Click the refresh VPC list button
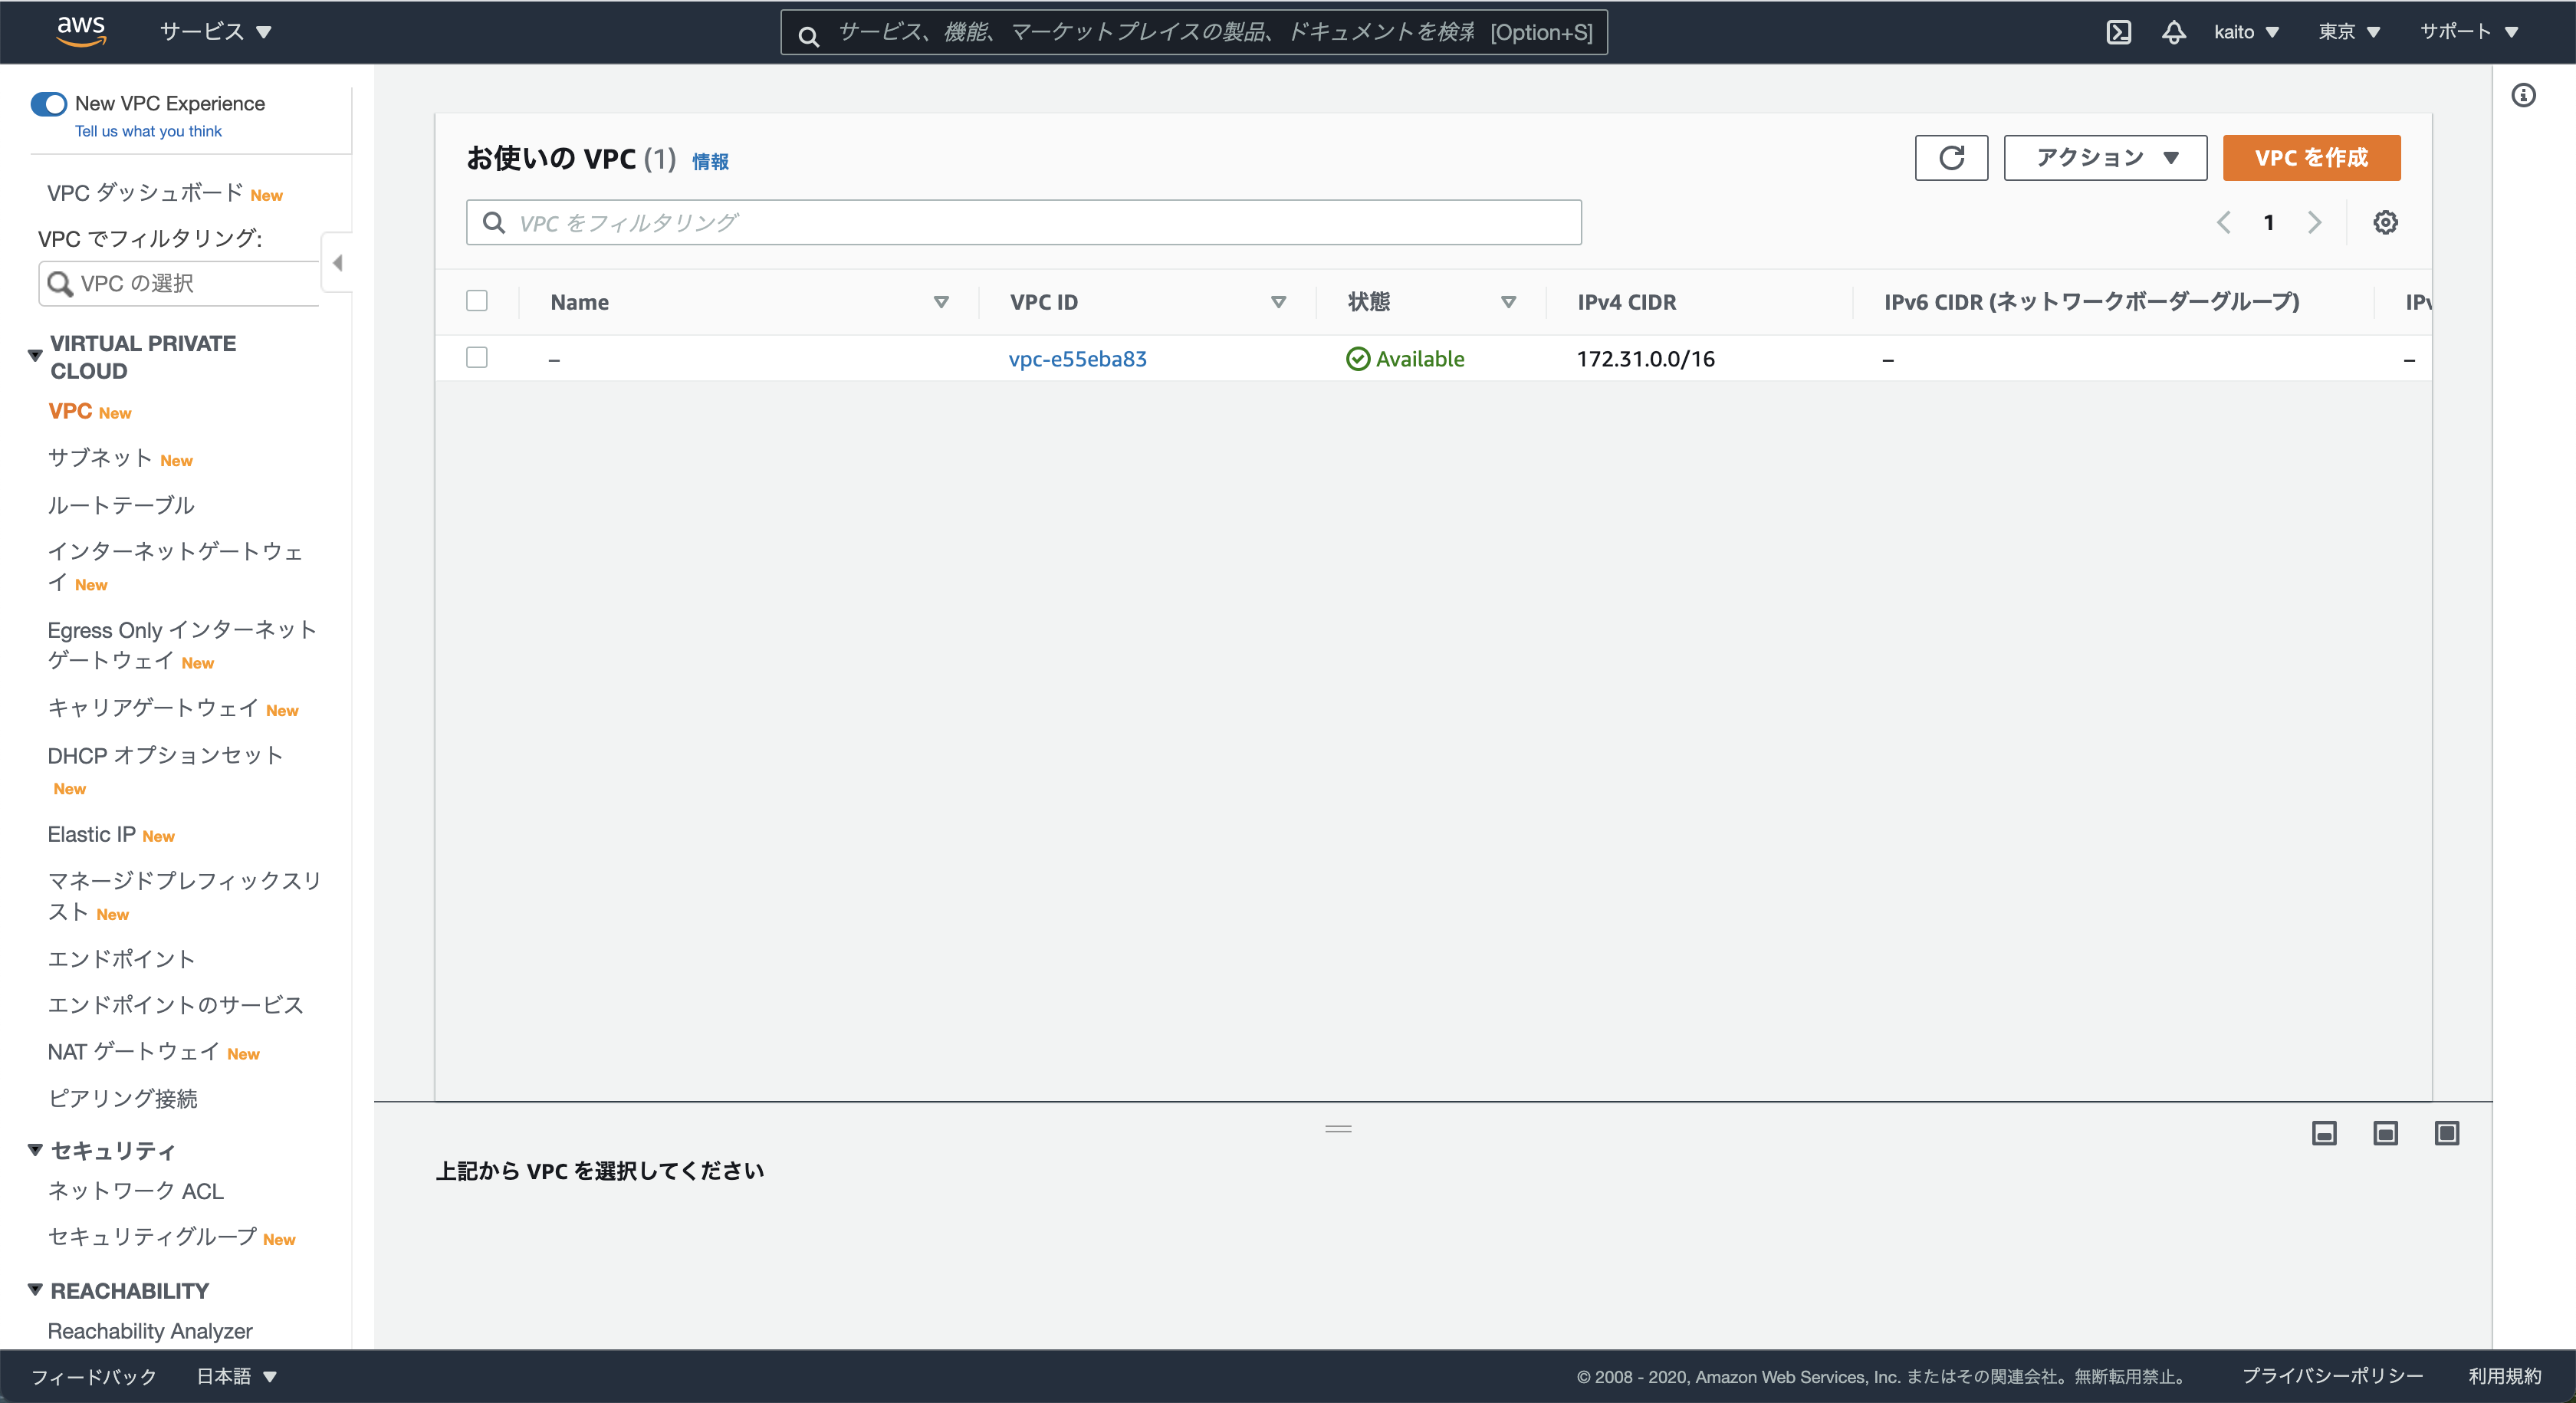The height and width of the screenshot is (1403, 2576). point(1951,158)
